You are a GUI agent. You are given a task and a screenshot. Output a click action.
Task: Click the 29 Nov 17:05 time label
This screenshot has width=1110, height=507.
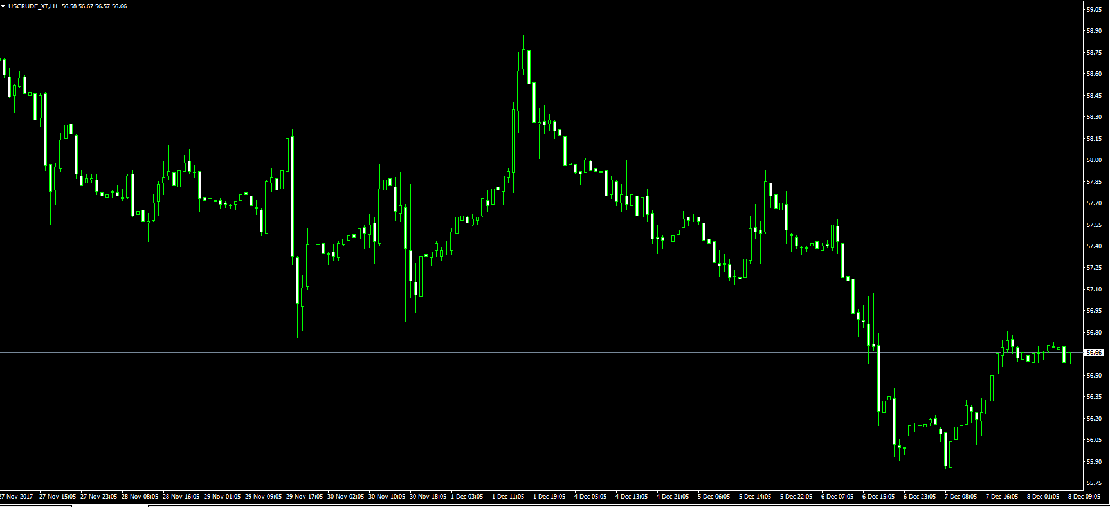click(x=304, y=497)
